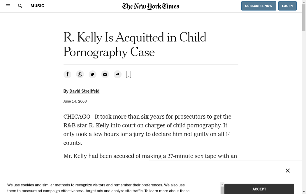Screen dimensions: 306x194
Task: Accept cookies with the ACCEPT button
Action: pyautogui.click(x=259, y=189)
